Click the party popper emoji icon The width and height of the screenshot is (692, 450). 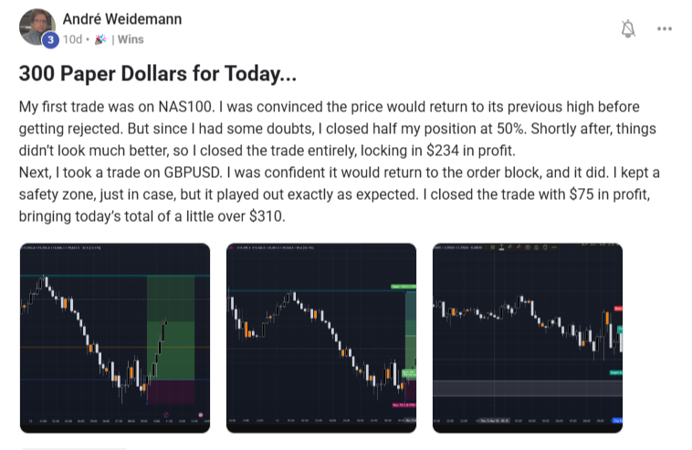100,39
